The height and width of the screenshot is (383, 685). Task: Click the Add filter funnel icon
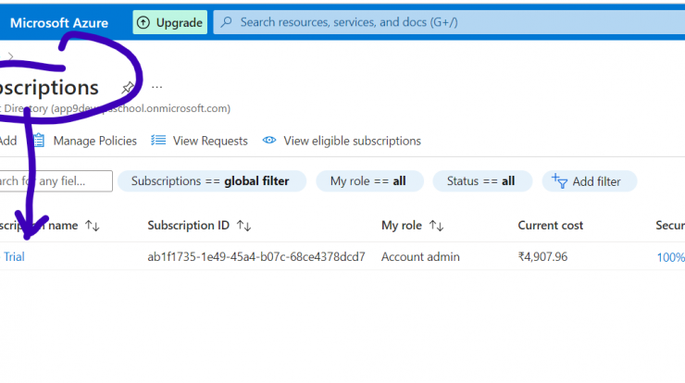click(559, 180)
